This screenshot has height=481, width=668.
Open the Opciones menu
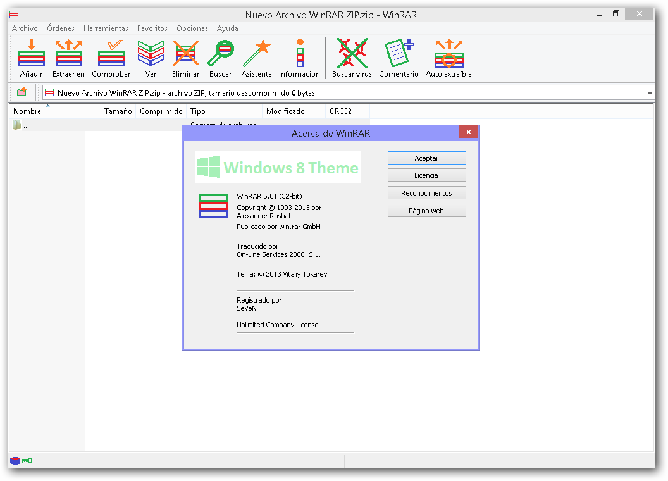tap(192, 28)
